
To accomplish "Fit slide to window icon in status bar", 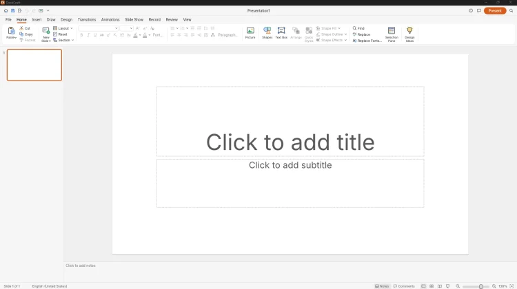I will tap(511, 286).
